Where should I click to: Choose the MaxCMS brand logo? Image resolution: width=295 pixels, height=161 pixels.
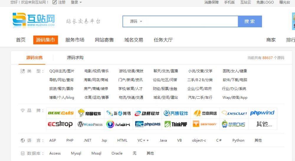coord(119,124)
